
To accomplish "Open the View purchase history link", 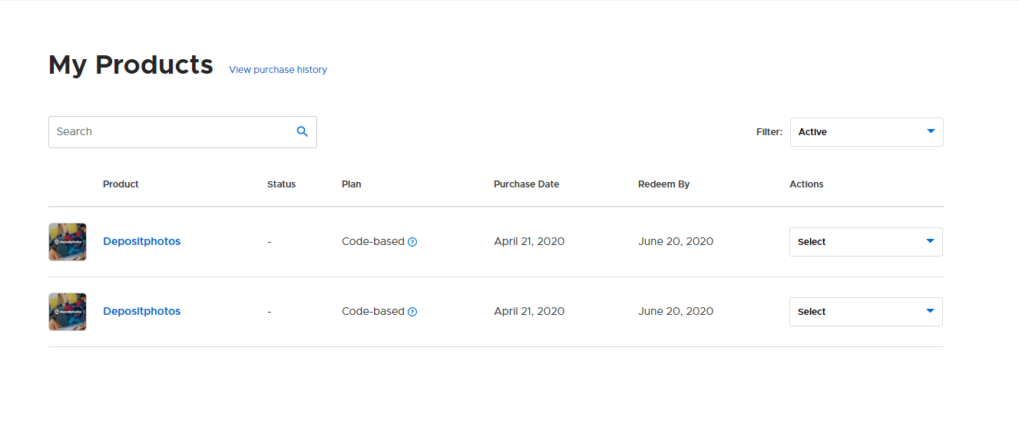I will [278, 70].
